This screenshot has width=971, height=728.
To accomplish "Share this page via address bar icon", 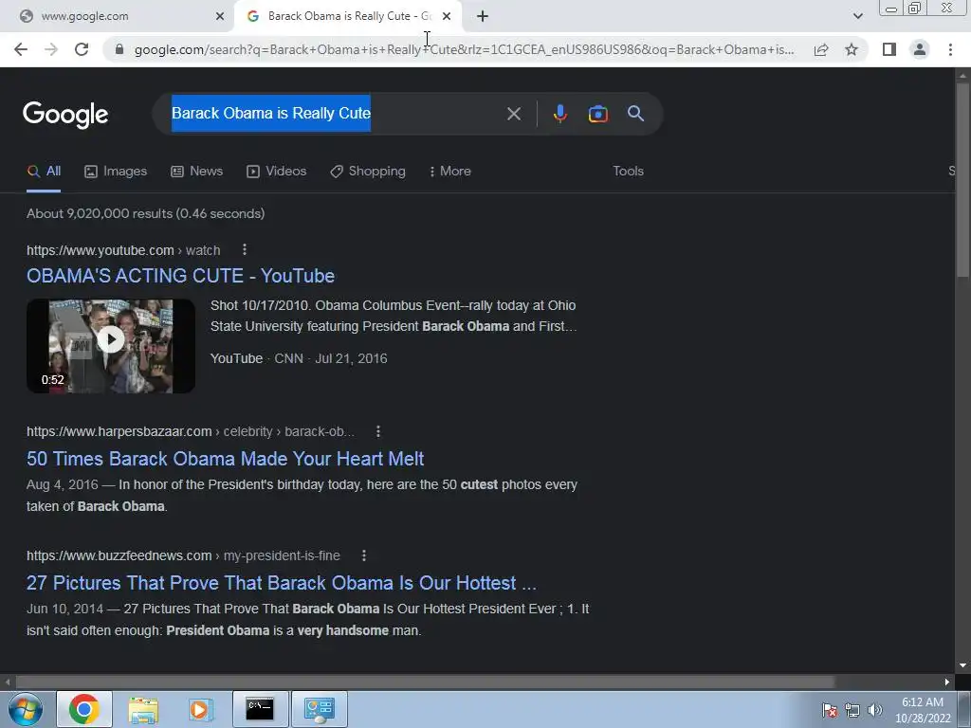I will 821,49.
